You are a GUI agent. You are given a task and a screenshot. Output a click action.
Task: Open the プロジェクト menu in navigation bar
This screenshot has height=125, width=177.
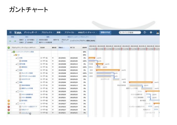point(47,32)
